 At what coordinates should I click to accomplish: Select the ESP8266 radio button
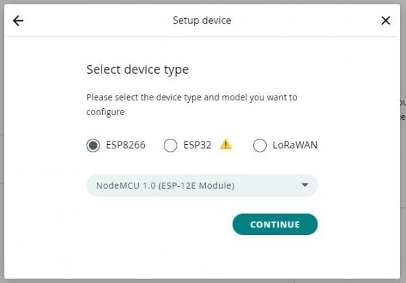pos(93,145)
